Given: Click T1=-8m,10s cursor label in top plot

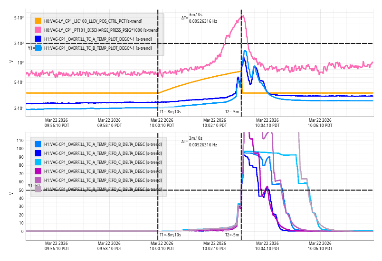Looking at the screenshot, I should click(x=170, y=112).
